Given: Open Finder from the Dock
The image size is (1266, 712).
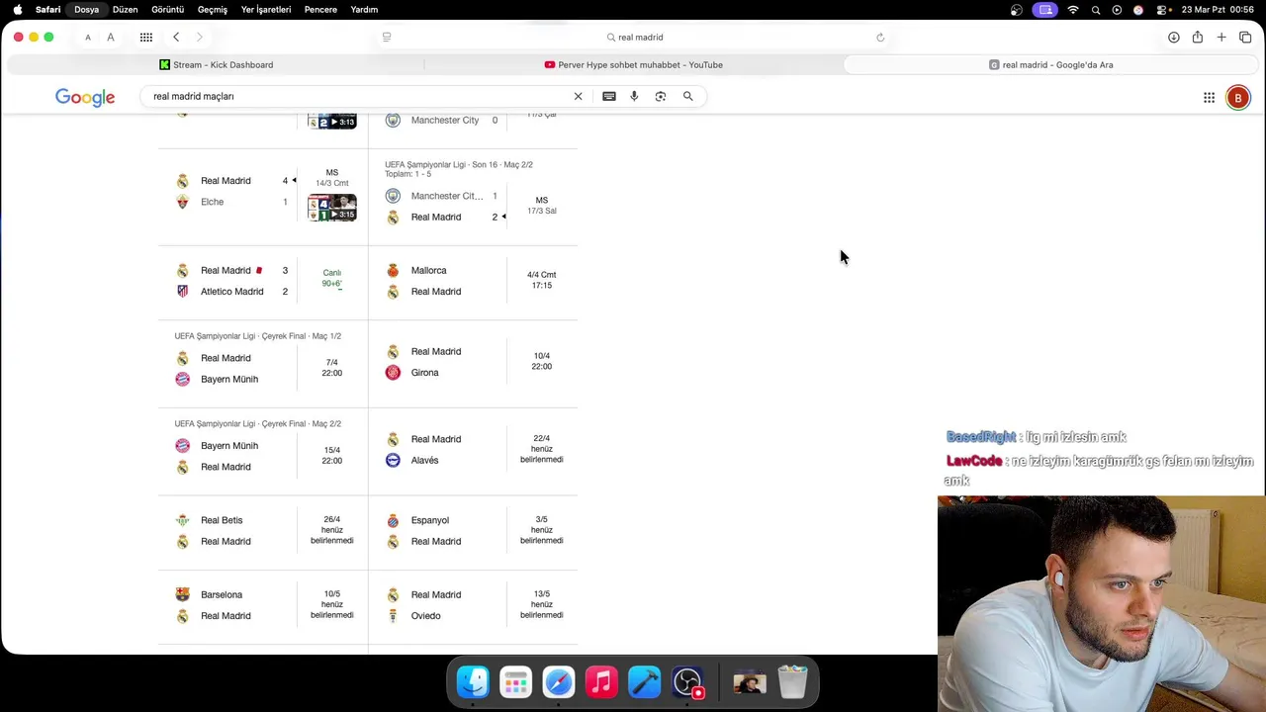Looking at the screenshot, I should pyautogui.click(x=473, y=682).
